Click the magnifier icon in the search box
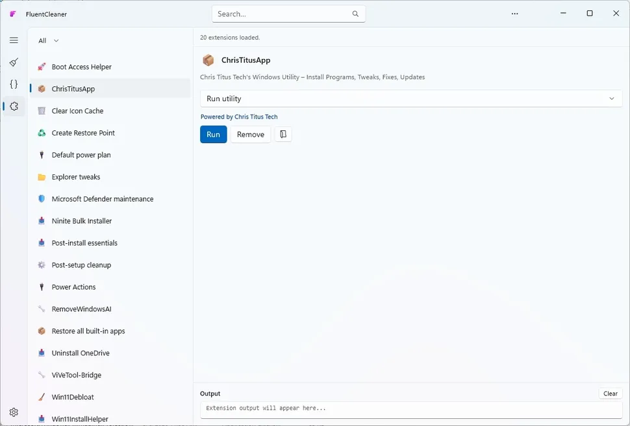Screen dimensions: 630x426 pyautogui.click(x=355, y=14)
